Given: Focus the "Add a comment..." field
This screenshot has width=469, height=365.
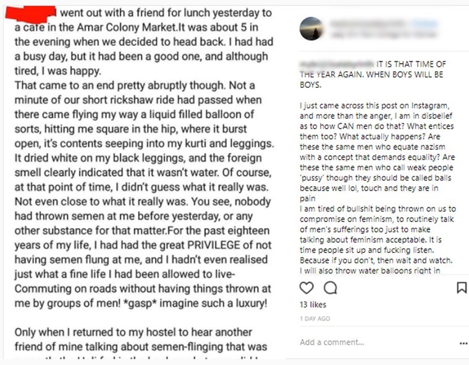Looking at the screenshot, I should (371, 343).
